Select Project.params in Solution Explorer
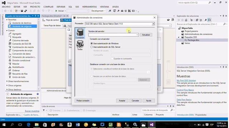229x128 pixels. pos(191,31)
